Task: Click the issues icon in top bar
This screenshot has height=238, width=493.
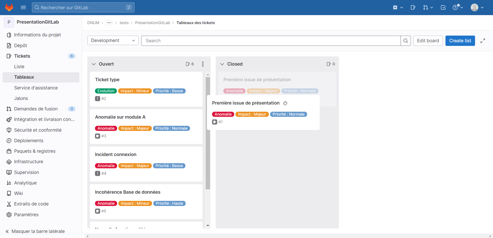Action: tap(413, 7)
